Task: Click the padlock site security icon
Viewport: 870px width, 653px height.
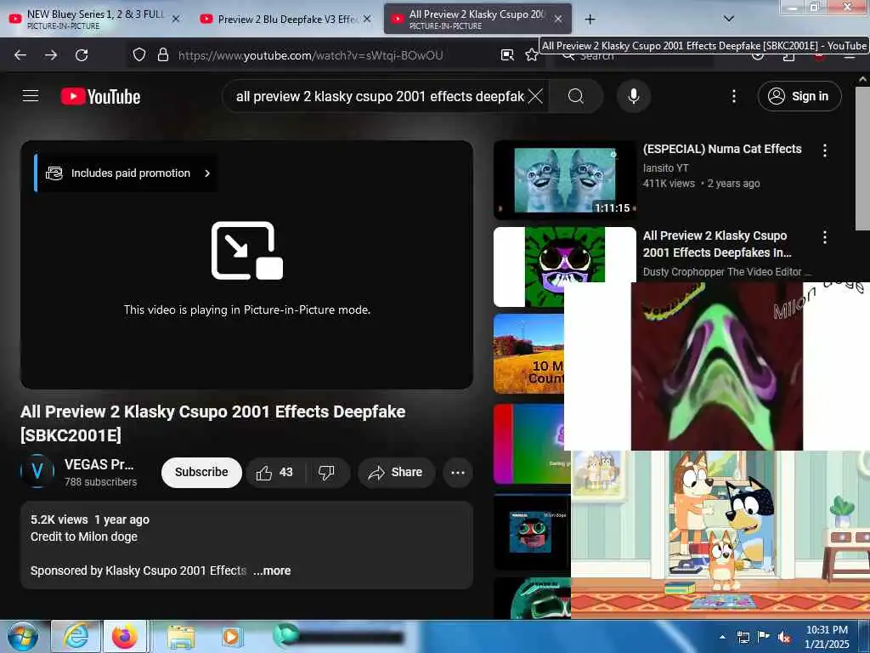Action: coord(162,54)
